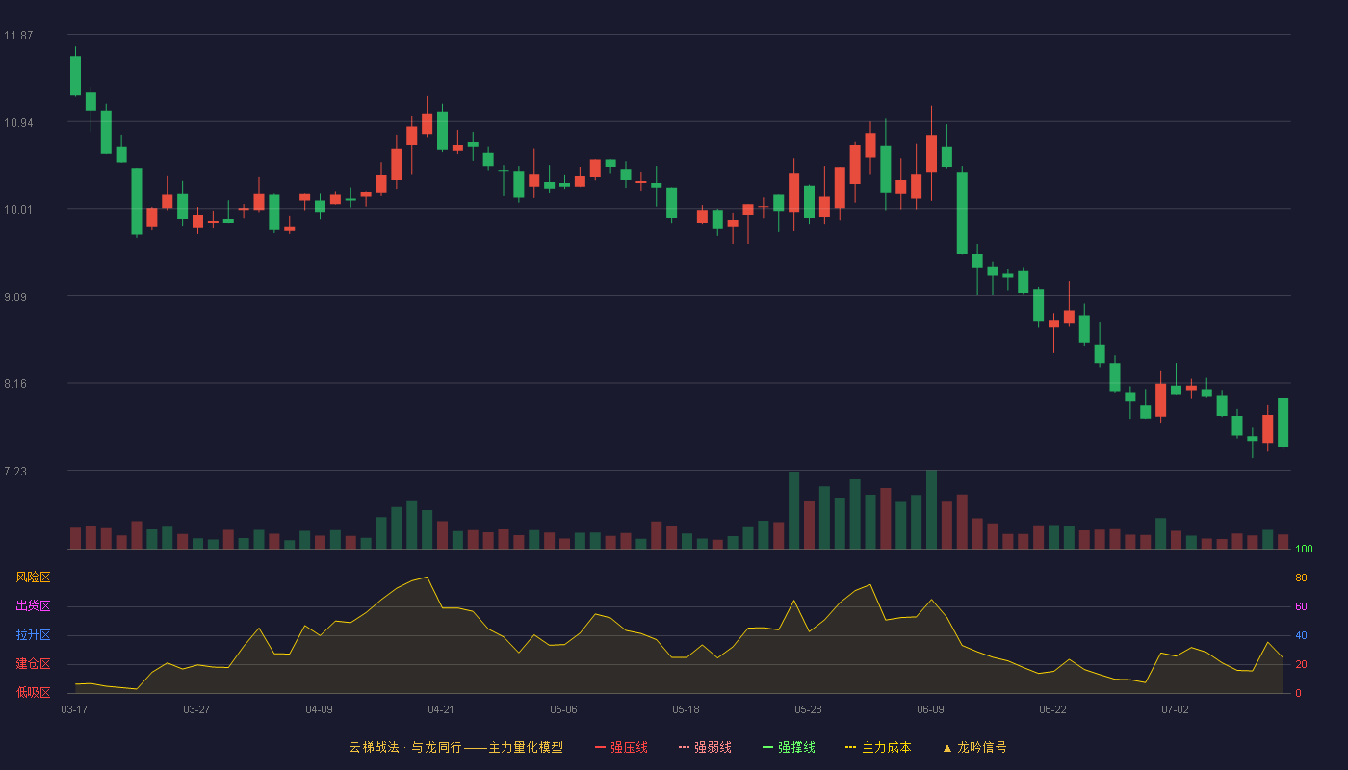Click the 建仓区 zone label
Image resolution: width=1348 pixels, height=770 pixels.
pos(33,664)
